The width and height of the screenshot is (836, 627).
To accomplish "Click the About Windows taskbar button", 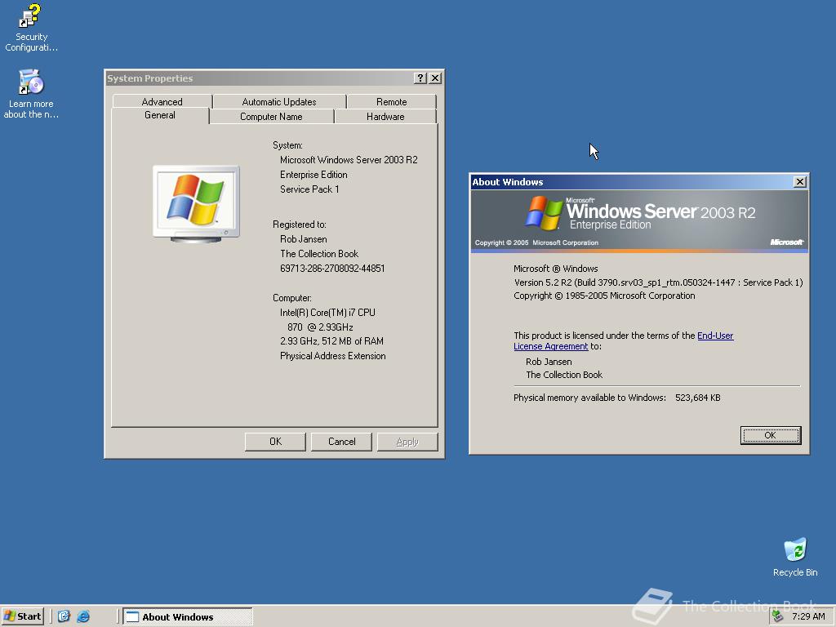I will (185, 616).
